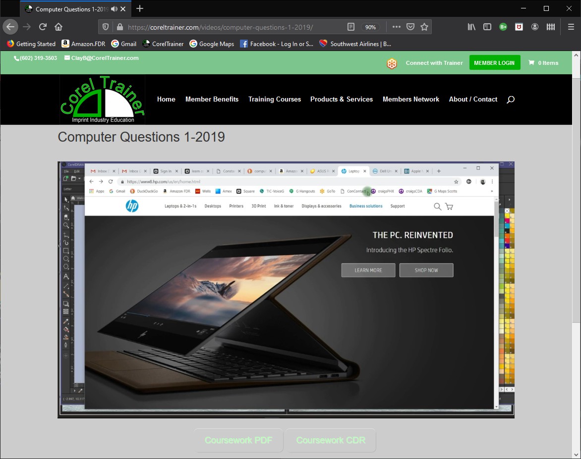The height and width of the screenshot is (459, 581).
Task: Open the CorelTrainer bookmark
Action: point(163,44)
